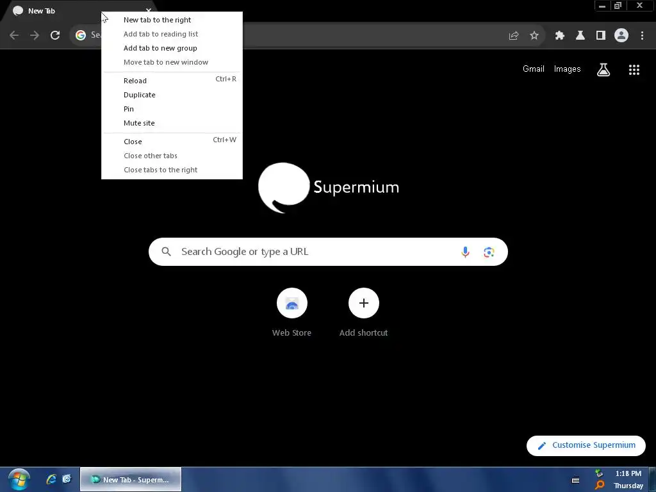The width and height of the screenshot is (656, 492).
Task: Click Close other tabs
Action: click(x=172, y=156)
